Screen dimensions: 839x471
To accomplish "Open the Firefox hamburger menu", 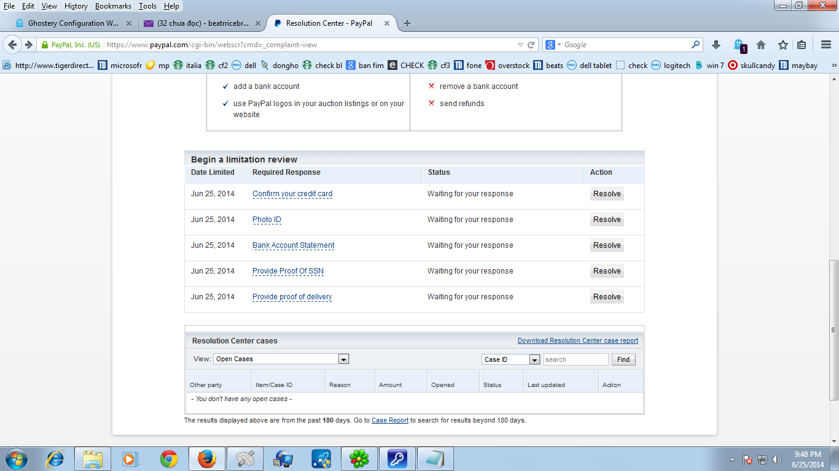I will (x=826, y=45).
